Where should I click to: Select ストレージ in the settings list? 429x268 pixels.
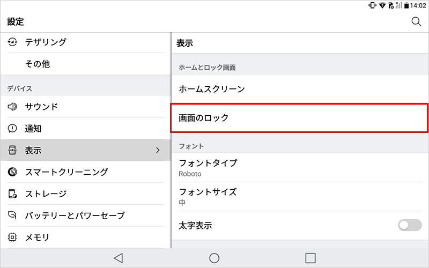coord(85,193)
